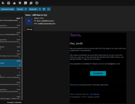This screenshot has height=104, width=135.
Task: Open message '13 ideas podrían gustarte'
Action: click(11, 20)
